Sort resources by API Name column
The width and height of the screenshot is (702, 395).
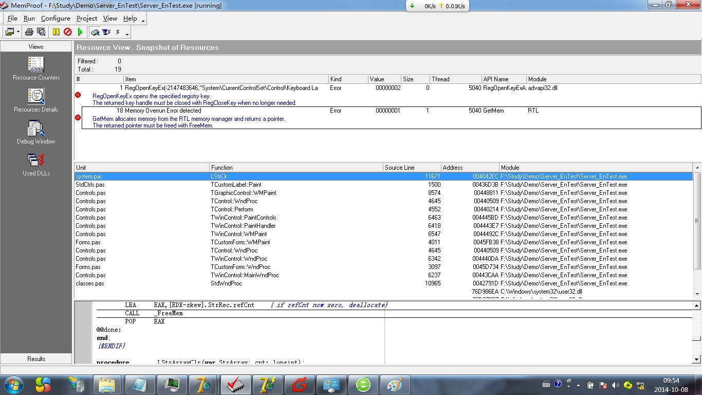click(504, 79)
